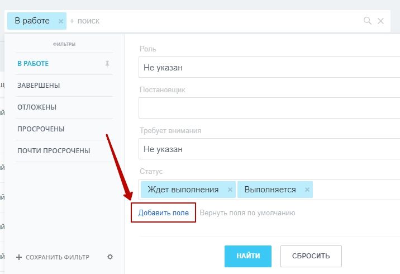The height and width of the screenshot is (274, 400).
Task: Open filter settings gear icon
Action: coord(110,257)
